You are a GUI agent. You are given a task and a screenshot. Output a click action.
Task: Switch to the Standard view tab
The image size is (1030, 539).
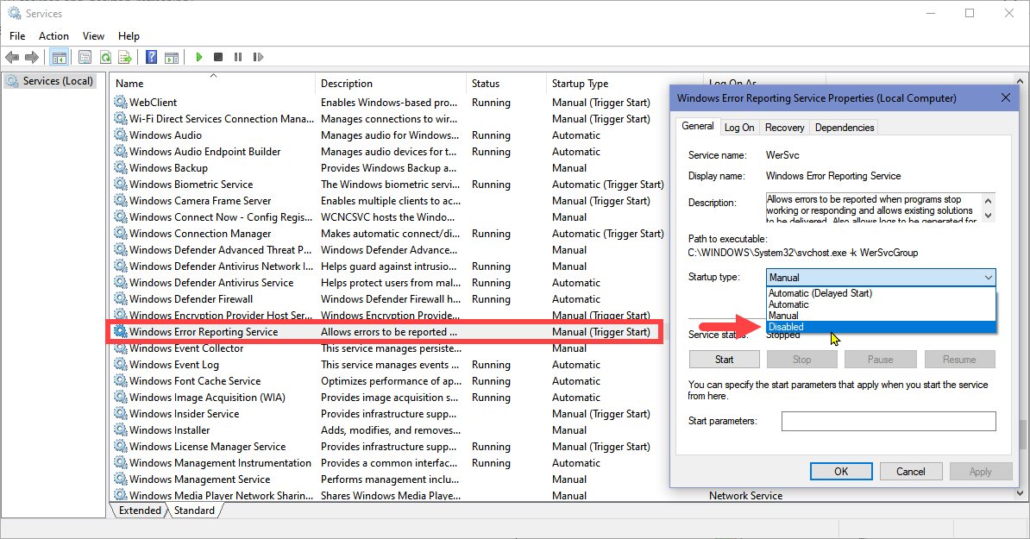(194, 511)
